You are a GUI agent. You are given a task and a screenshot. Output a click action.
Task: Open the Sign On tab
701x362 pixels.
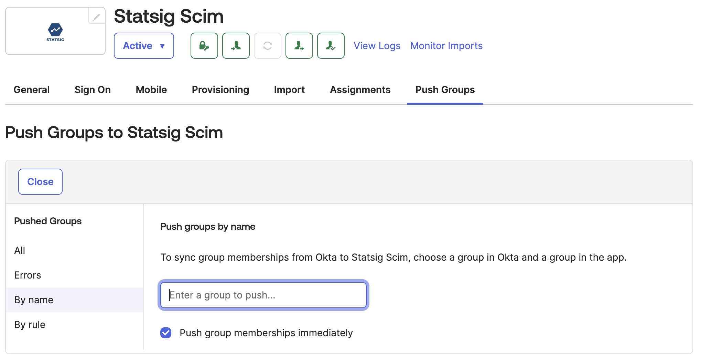[x=92, y=90]
